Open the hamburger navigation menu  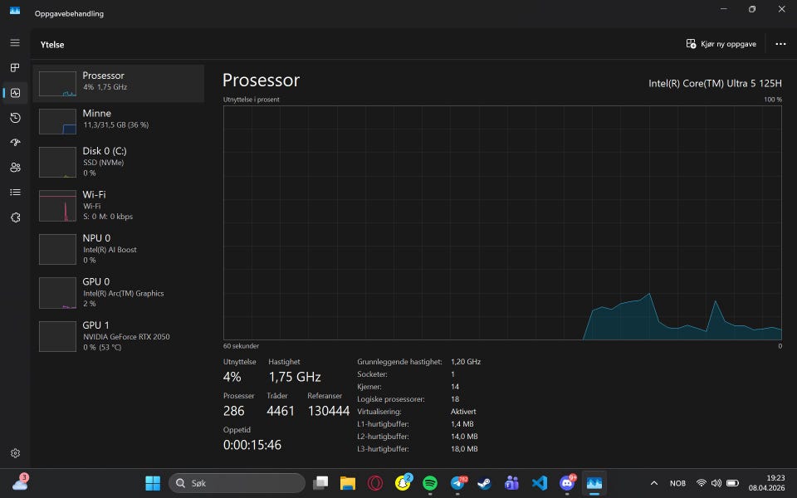coord(15,42)
